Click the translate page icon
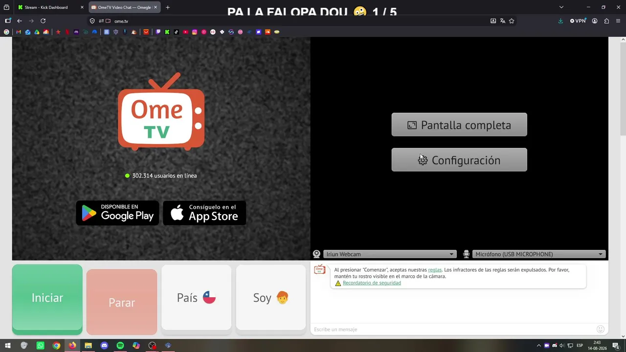The height and width of the screenshot is (352, 626). click(502, 21)
